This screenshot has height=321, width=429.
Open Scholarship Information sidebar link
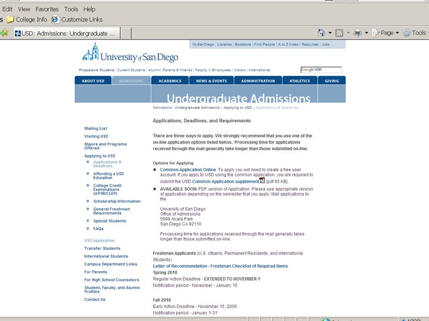pyautogui.click(x=117, y=201)
